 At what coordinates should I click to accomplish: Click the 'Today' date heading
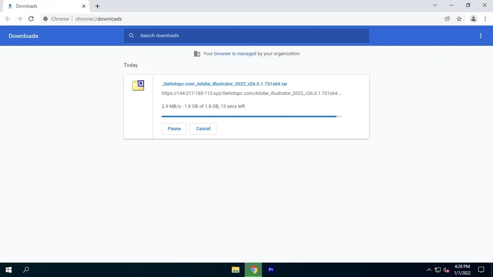(131, 65)
